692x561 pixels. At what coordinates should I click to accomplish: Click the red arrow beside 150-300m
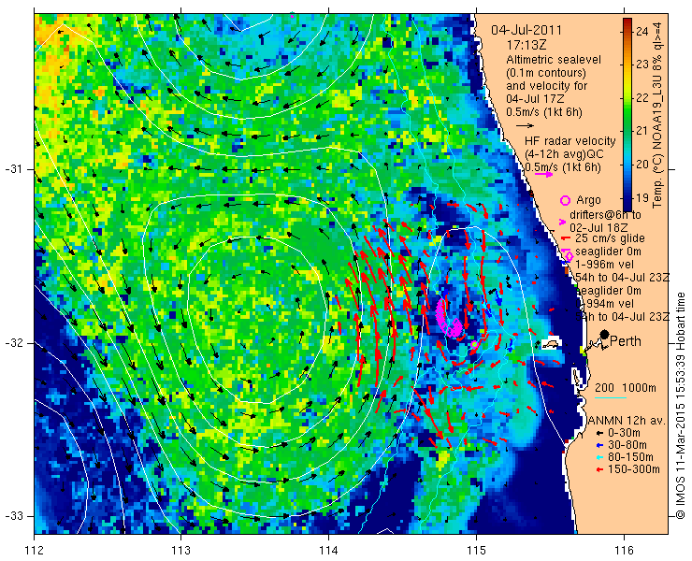point(599,469)
